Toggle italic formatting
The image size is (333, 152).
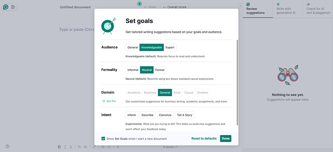pos(65,147)
